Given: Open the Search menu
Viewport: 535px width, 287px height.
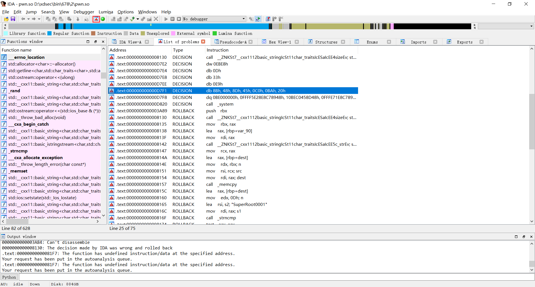Looking at the screenshot, I should [48, 12].
